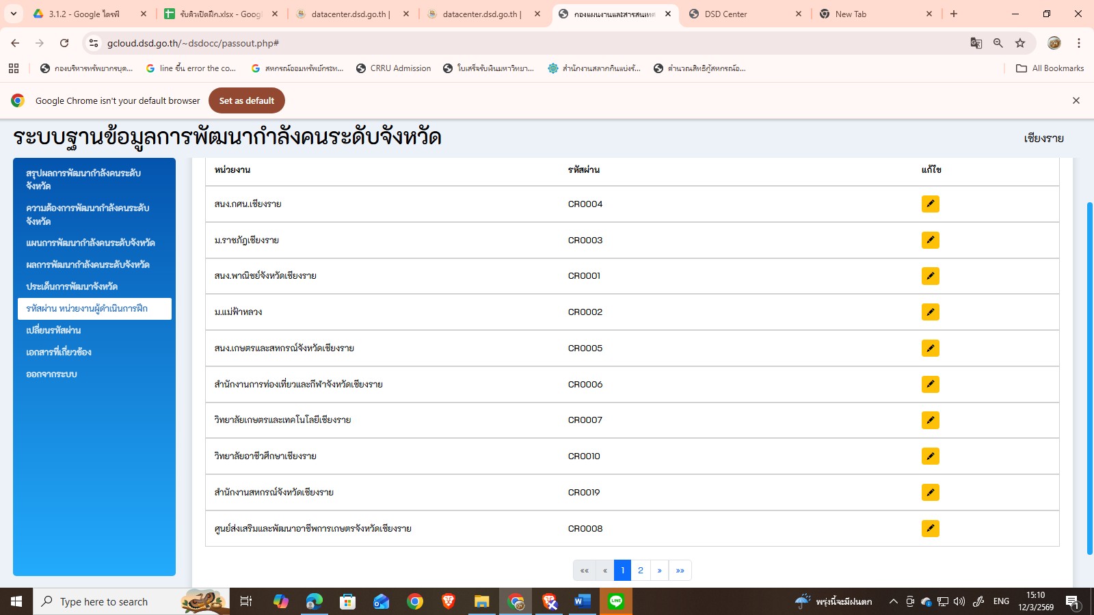
Task: Open the เปลี่ยนรหัสผ่าน sidebar menu item
Action: click(x=53, y=330)
